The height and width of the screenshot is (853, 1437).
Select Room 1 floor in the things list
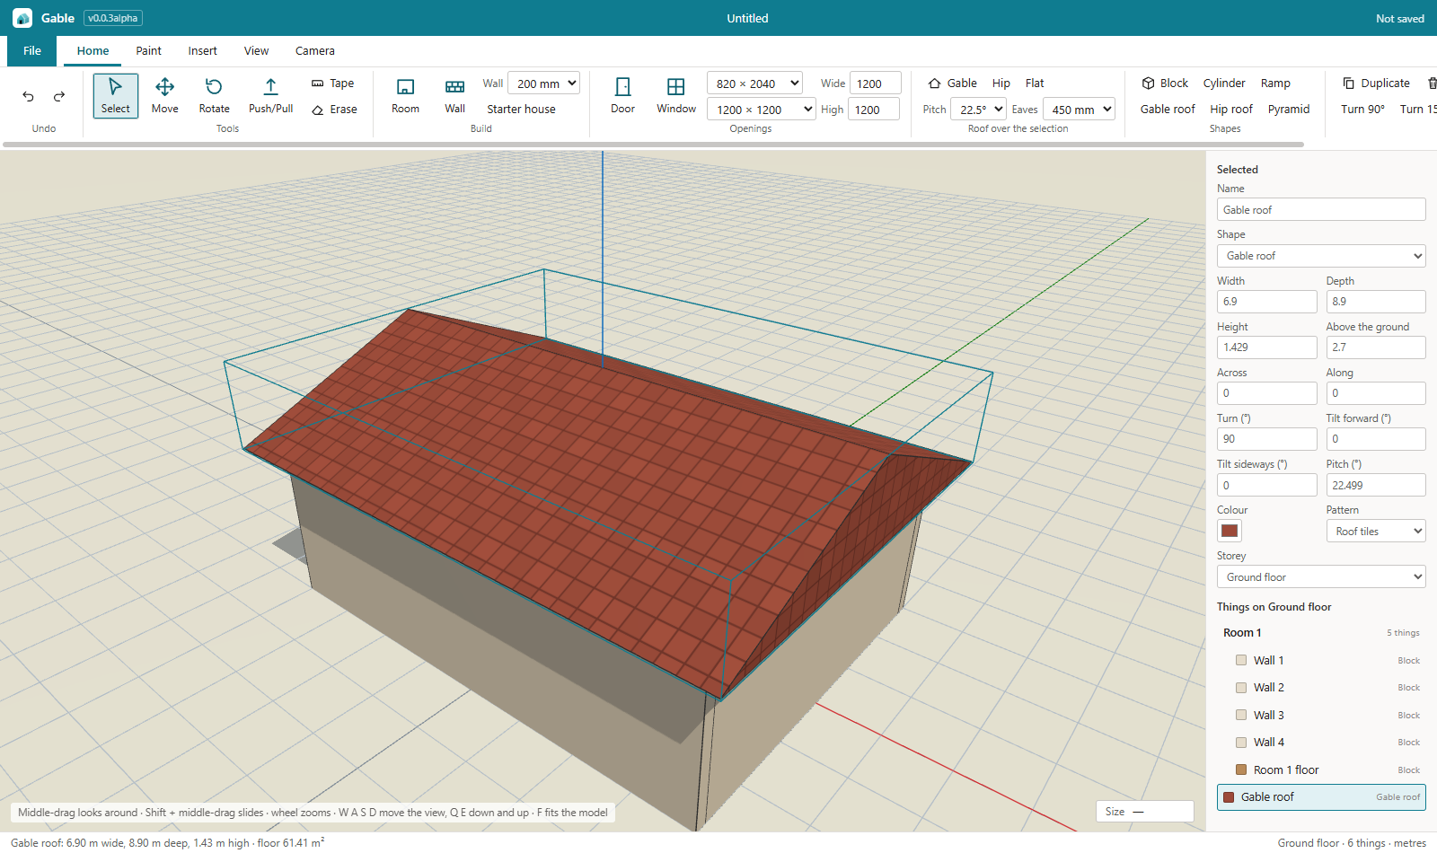(x=1321, y=770)
